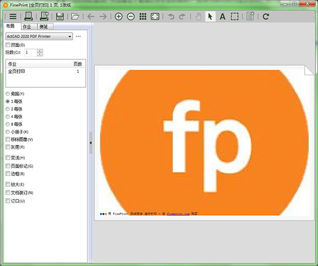Select the text annotation tool
Screen dimensions: 318x266
tap(223, 16)
